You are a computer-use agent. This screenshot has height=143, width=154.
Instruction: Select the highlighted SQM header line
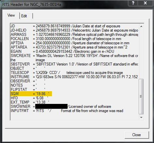[31, 94]
